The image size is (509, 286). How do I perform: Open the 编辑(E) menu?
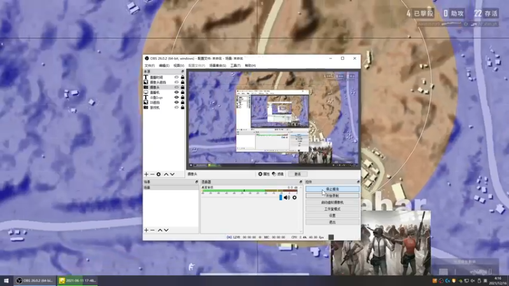[164, 65]
